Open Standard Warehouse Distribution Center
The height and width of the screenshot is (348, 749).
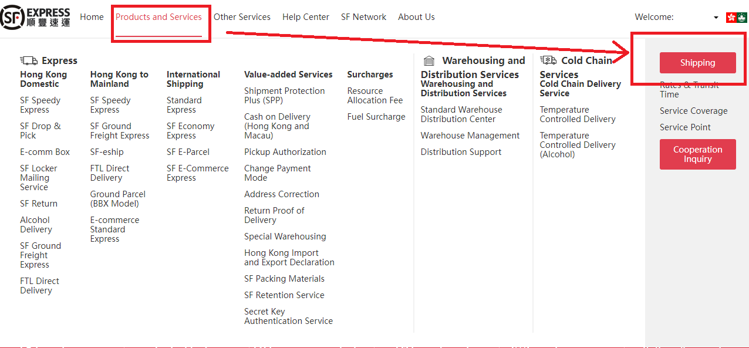tap(461, 114)
